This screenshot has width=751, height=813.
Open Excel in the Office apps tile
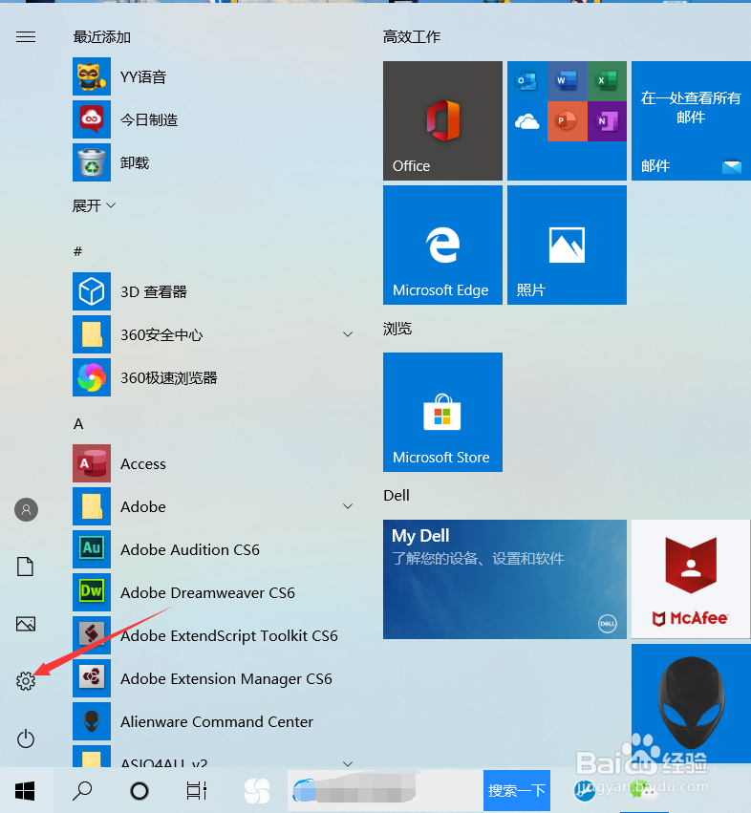click(x=607, y=81)
